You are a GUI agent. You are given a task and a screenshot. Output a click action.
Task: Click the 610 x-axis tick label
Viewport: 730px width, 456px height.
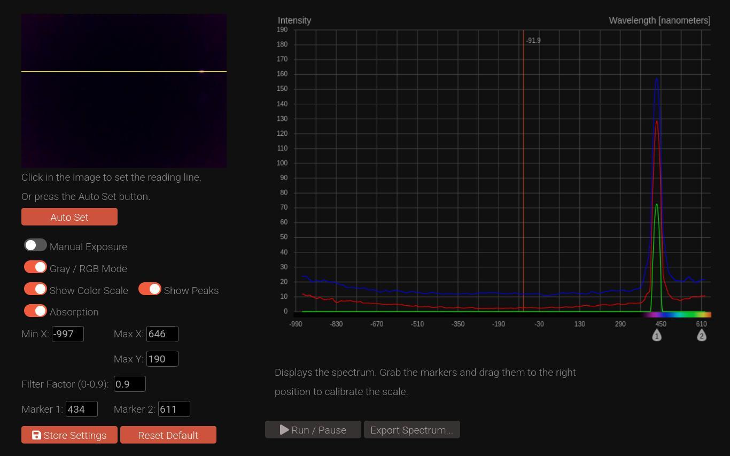[702, 324]
